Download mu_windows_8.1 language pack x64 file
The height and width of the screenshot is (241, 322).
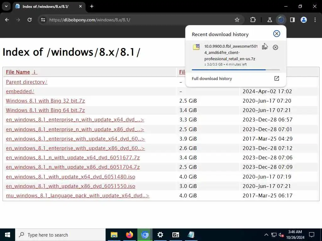(x=78, y=195)
